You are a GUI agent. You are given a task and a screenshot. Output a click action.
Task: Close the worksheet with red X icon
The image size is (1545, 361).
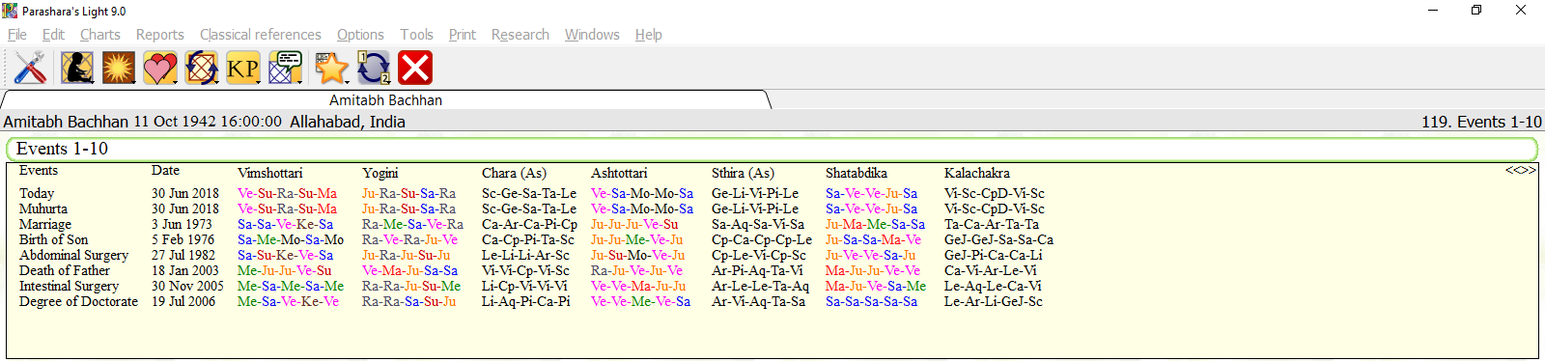[x=415, y=68]
